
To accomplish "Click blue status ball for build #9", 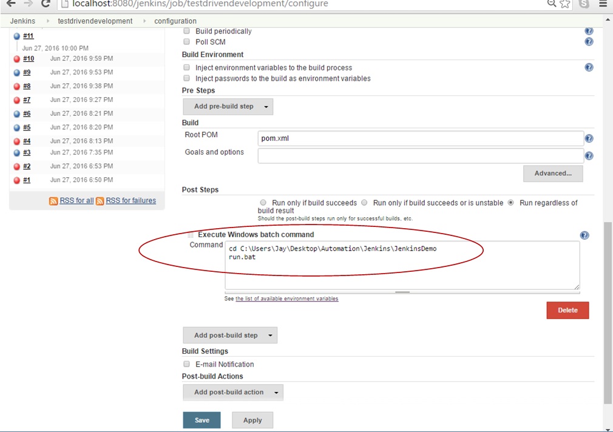I will (17, 73).
